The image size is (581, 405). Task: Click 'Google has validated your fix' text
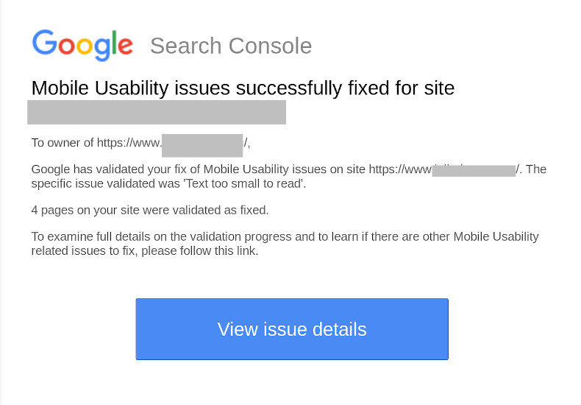point(110,169)
